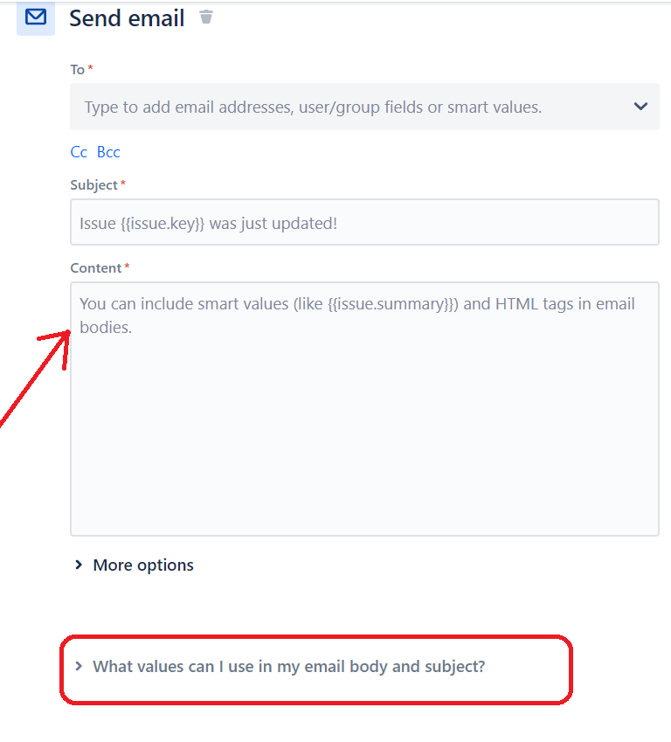Click the chevron before the email values question

pos(79,666)
